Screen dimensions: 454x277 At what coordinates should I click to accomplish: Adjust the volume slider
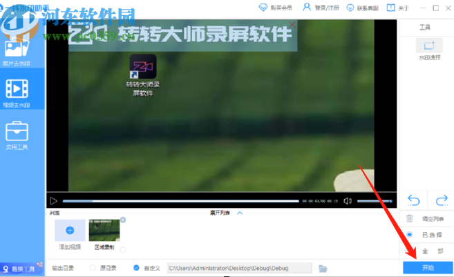[x=375, y=201]
